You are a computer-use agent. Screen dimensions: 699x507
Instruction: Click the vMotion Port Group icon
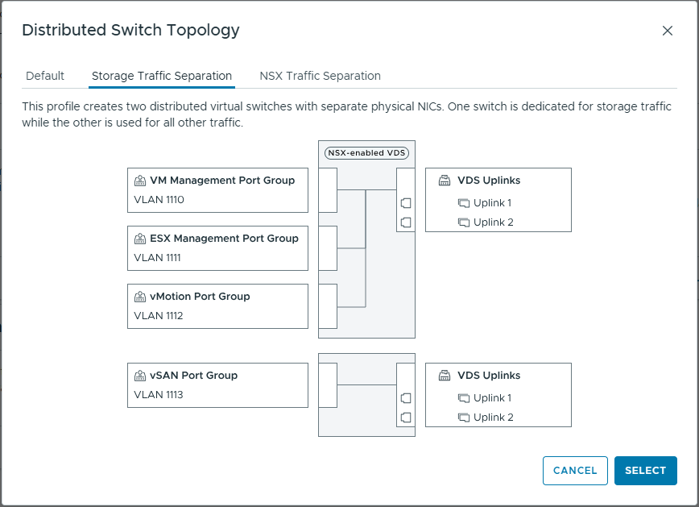coord(140,297)
